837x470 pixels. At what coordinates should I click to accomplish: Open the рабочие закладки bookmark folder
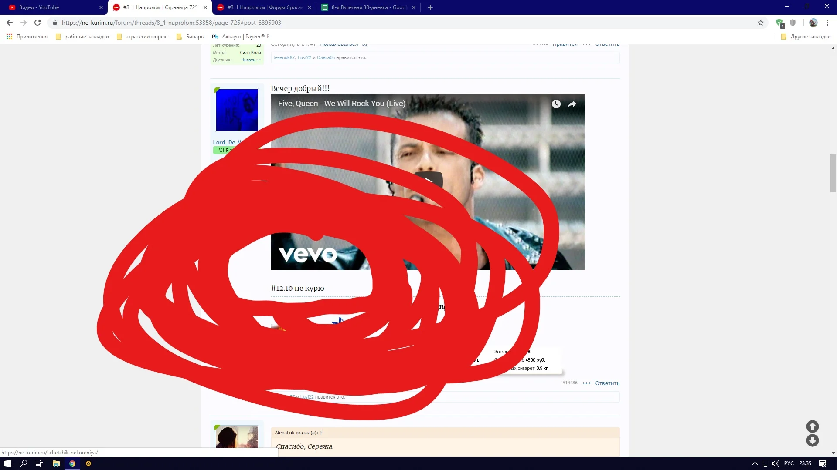coord(82,37)
